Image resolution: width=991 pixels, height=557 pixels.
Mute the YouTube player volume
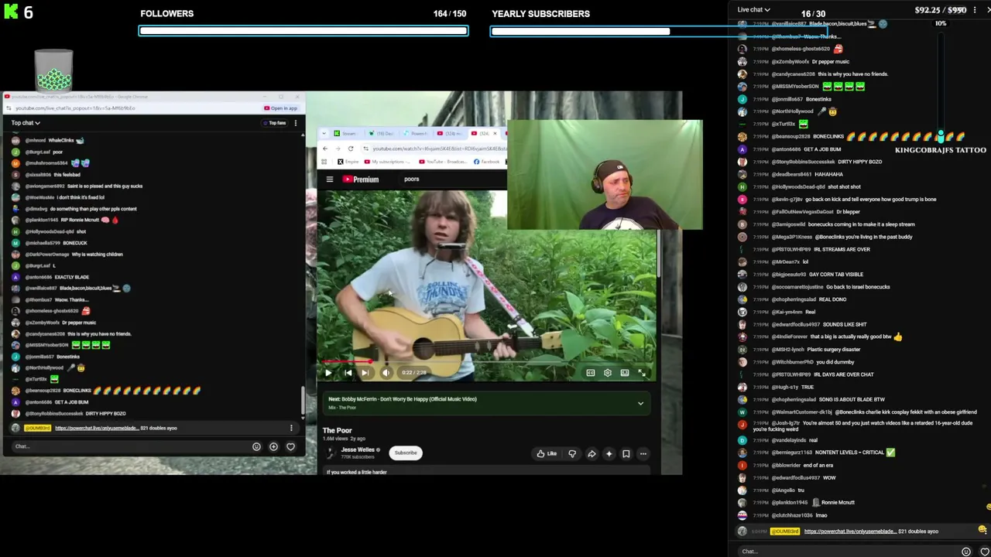click(x=386, y=373)
